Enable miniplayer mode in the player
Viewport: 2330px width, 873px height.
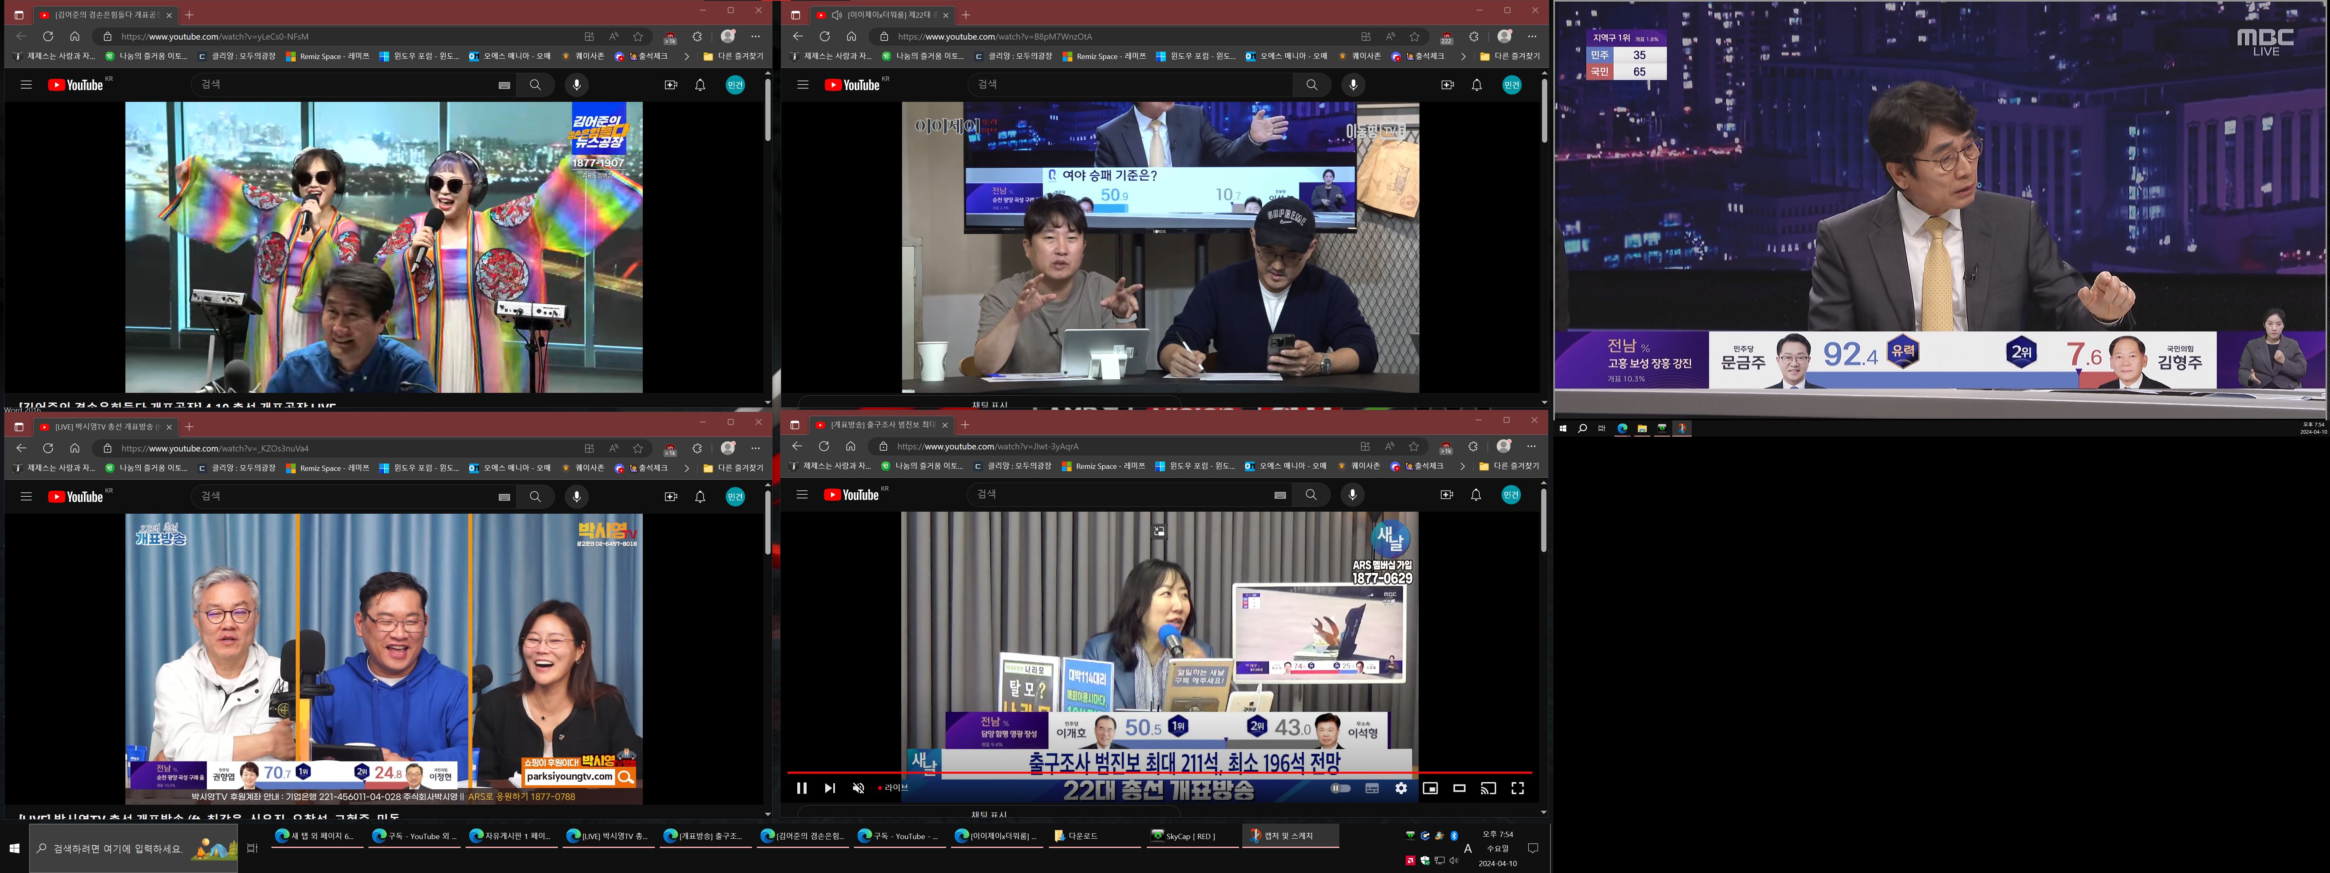click(1430, 788)
